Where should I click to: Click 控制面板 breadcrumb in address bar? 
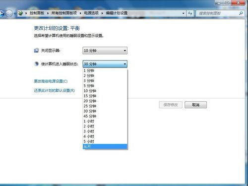click(x=37, y=13)
